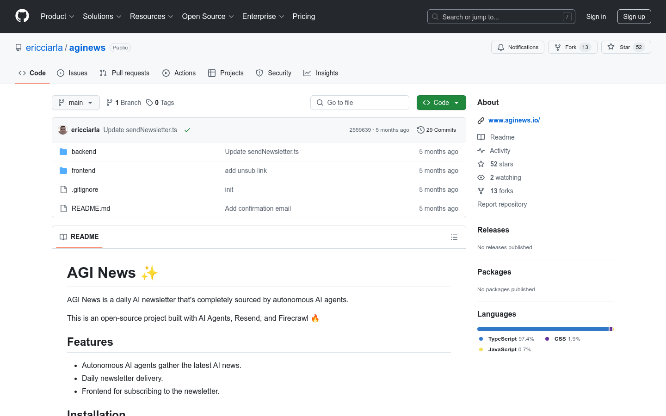Open the Pricing page link
Screen dimensions: 666x416
click(x=304, y=16)
